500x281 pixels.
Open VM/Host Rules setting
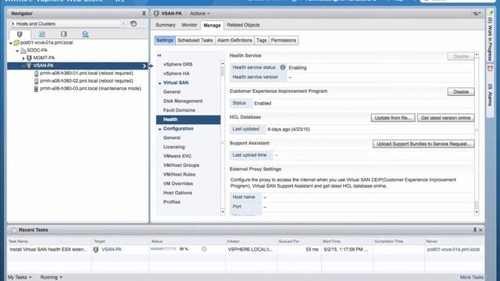pos(179,175)
